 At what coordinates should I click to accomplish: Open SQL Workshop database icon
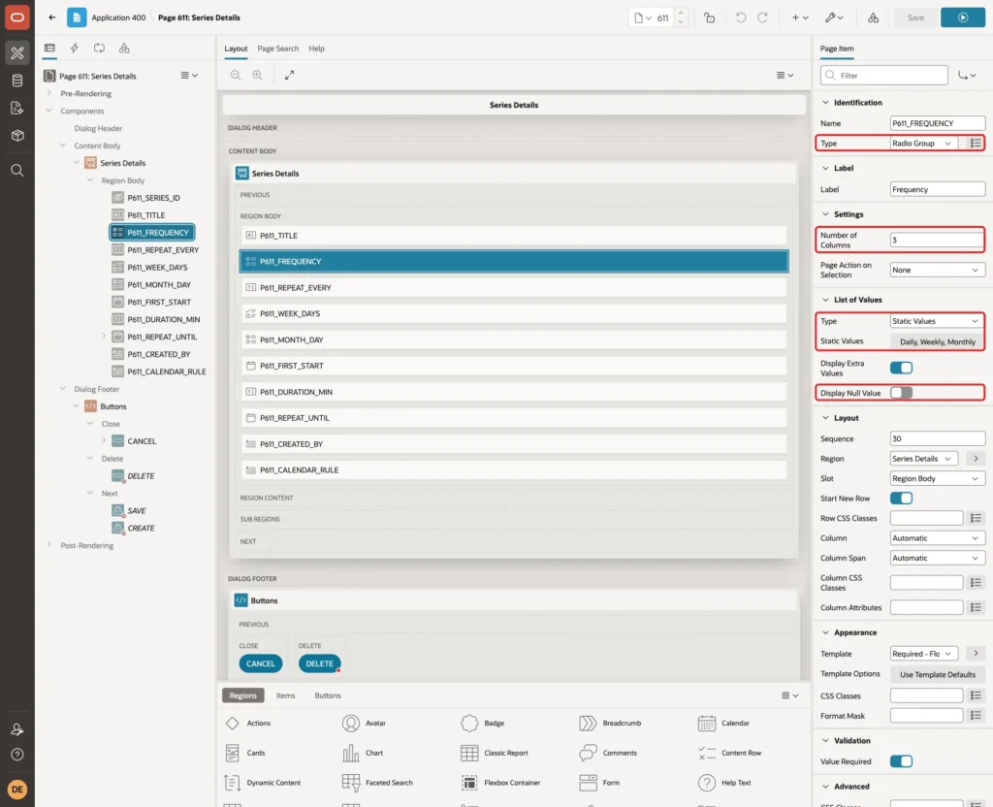[x=17, y=81]
